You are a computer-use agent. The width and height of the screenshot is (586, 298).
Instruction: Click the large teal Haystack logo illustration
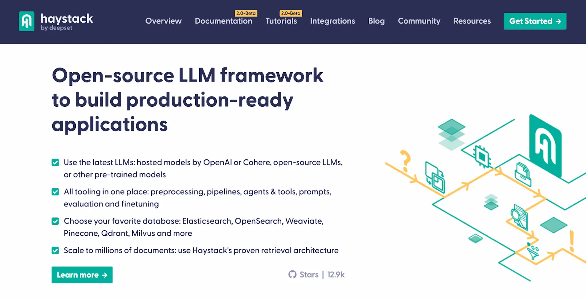[x=545, y=146]
